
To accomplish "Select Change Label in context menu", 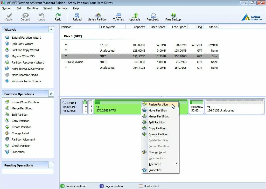I will click(160, 152).
